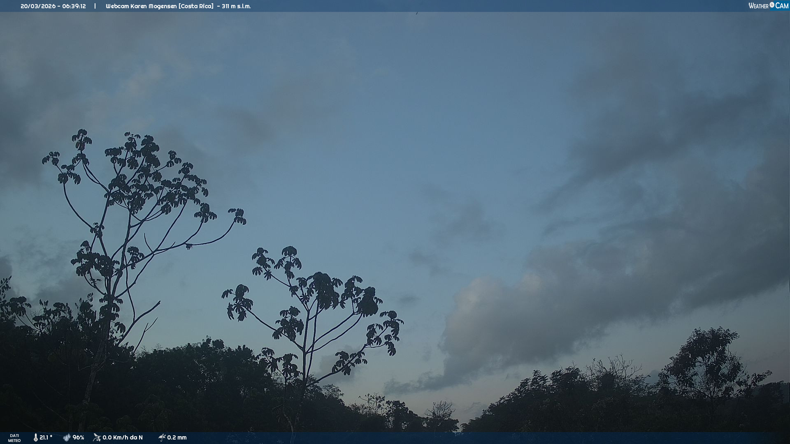The image size is (790, 444).
Task: Click the camera lens in WeatherCam logo
Action: coord(772,5)
